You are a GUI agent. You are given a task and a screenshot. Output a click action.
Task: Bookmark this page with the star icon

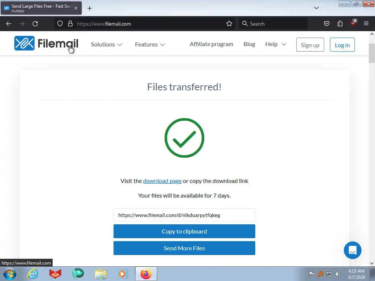[229, 24]
